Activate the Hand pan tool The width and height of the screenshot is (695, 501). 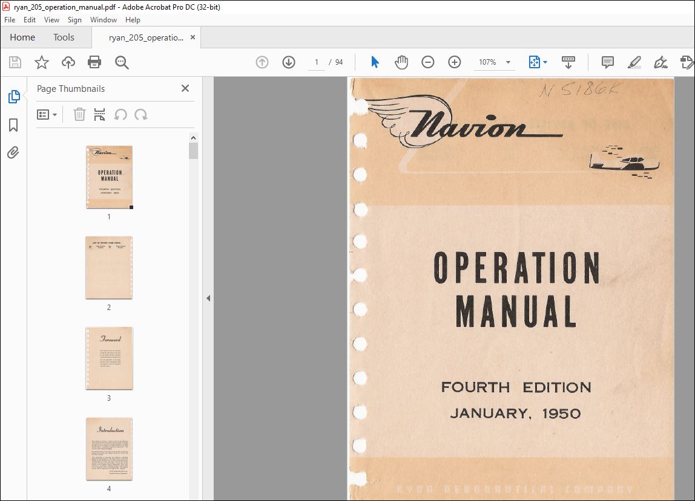pyautogui.click(x=401, y=62)
